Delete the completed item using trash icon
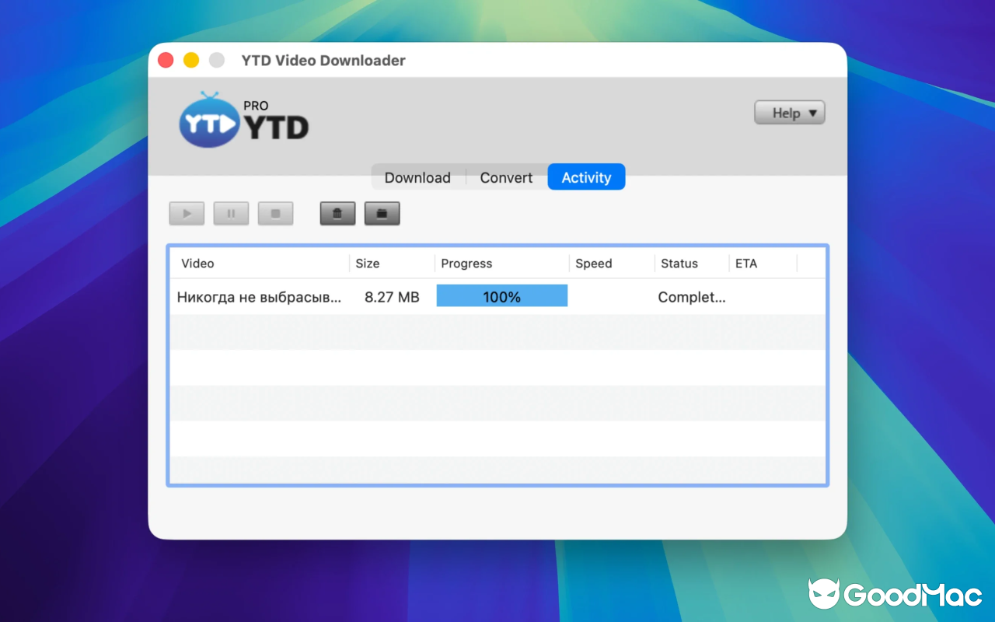995x622 pixels. (337, 213)
